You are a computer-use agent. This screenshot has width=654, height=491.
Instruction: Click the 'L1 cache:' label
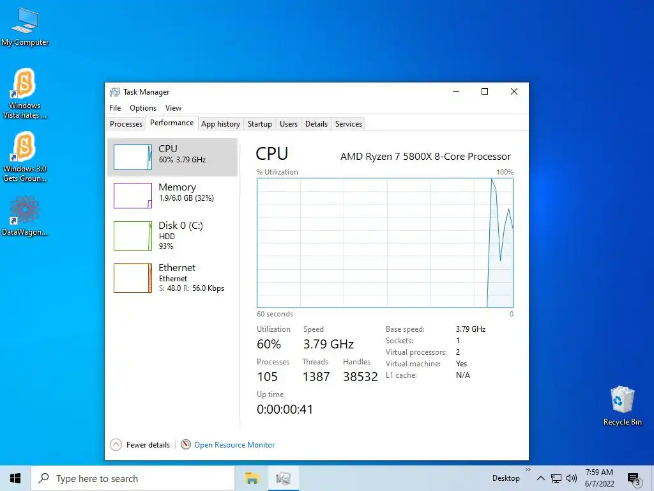coord(401,375)
